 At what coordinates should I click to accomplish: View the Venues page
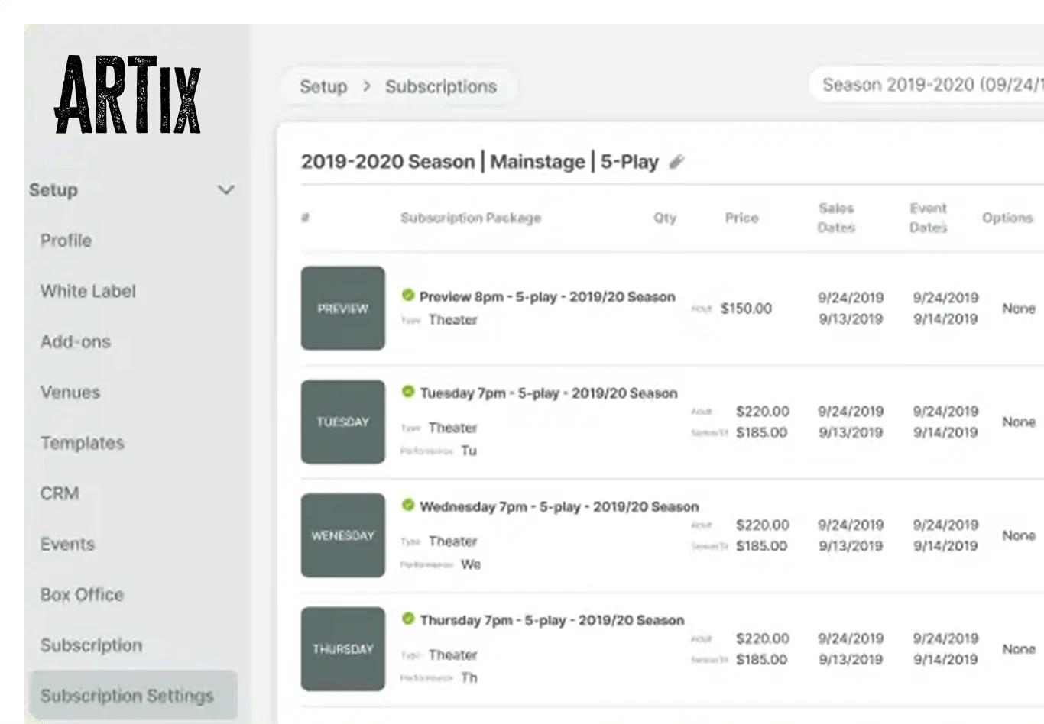(x=70, y=393)
